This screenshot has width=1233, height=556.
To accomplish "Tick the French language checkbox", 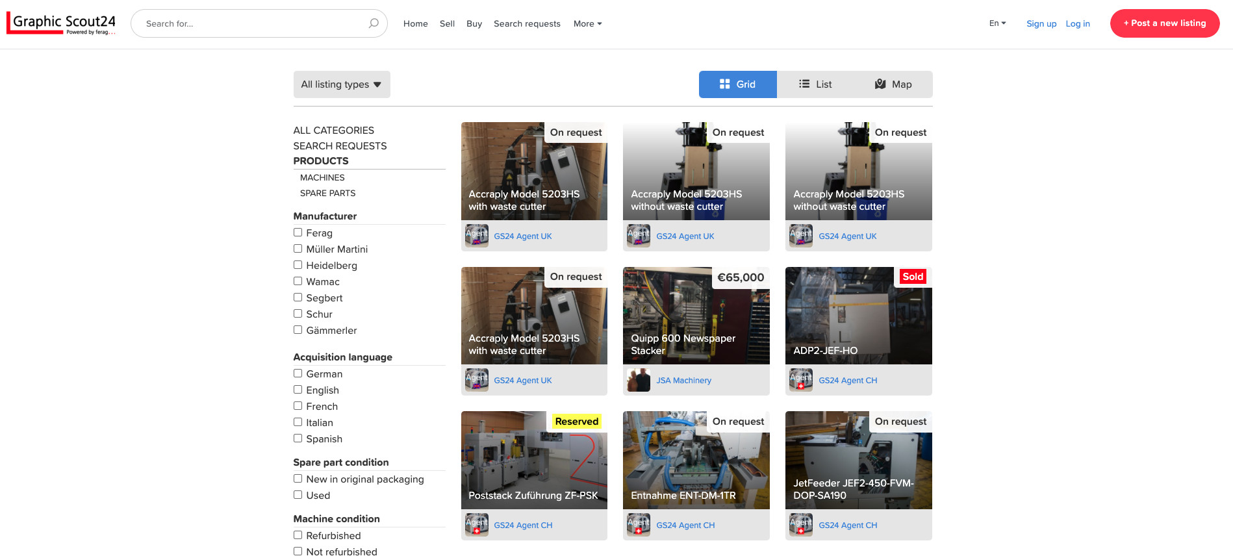I will 298,406.
